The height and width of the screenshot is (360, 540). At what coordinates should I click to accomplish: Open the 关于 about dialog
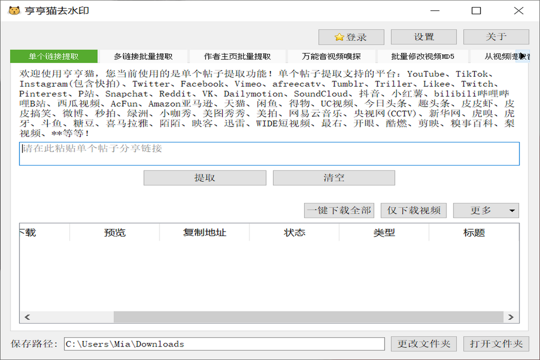[496, 37]
